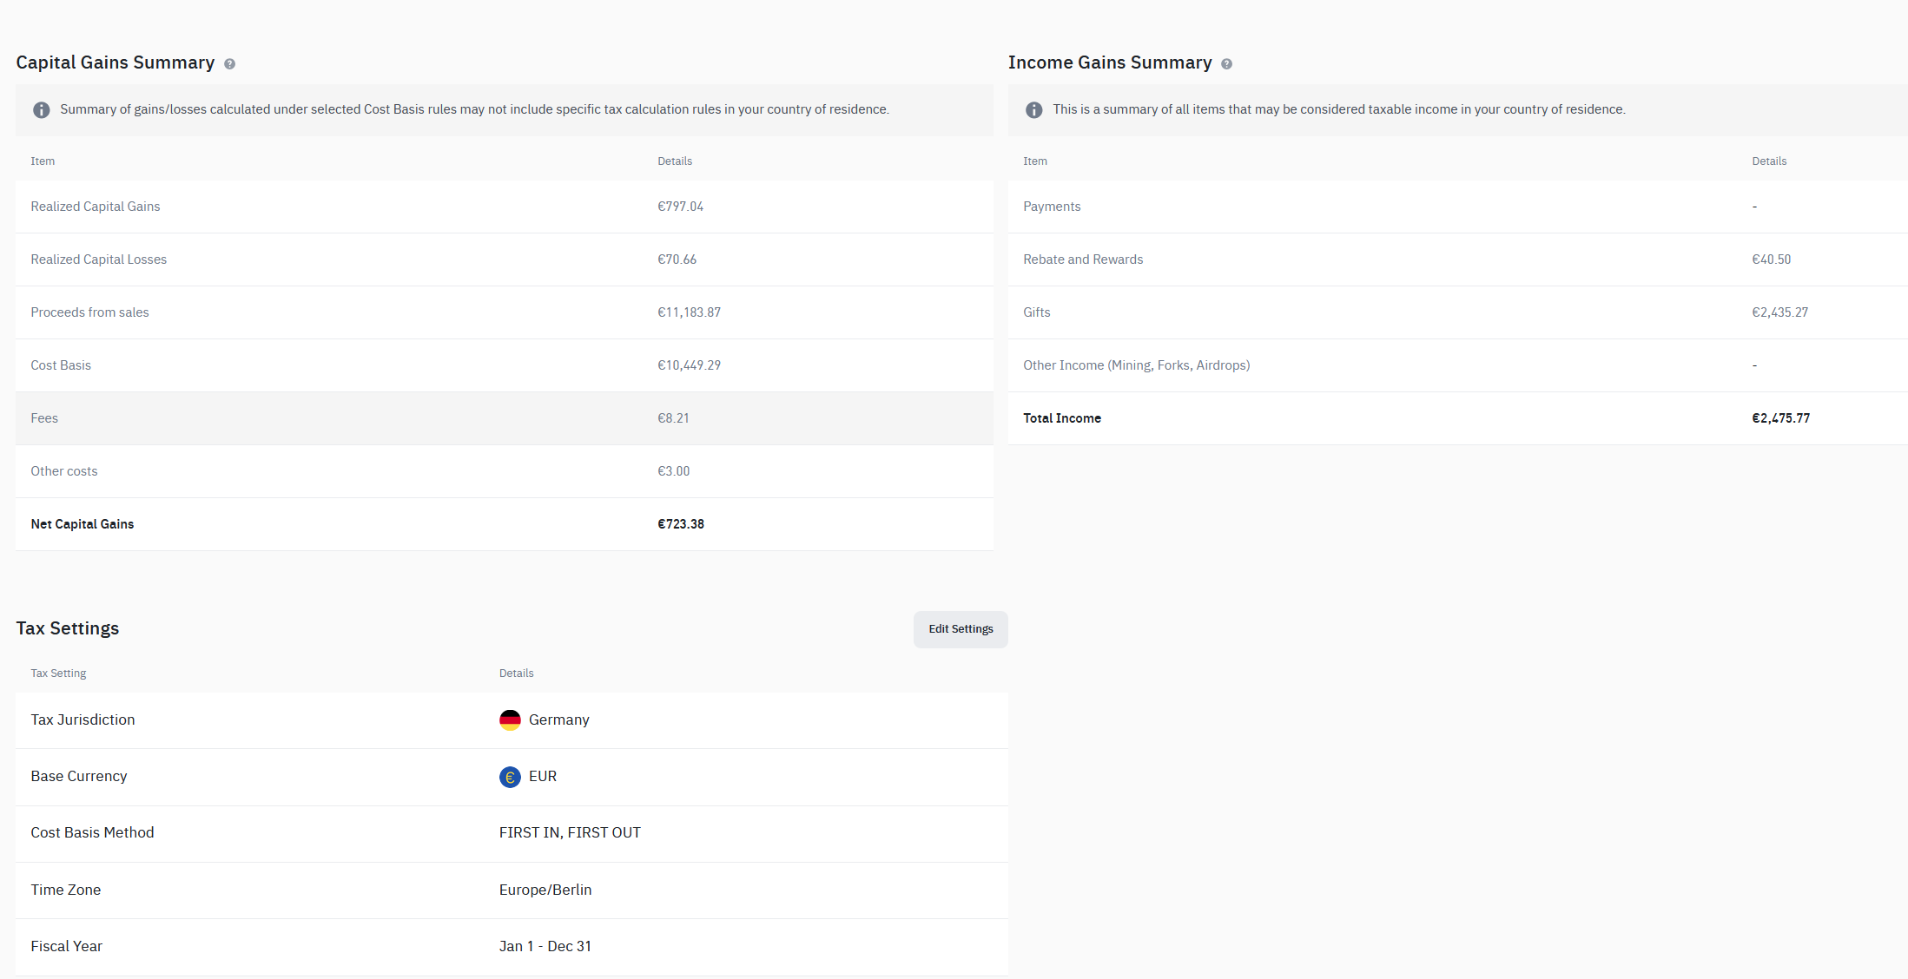The height and width of the screenshot is (979, 1908).
Task: Click the EUR euro currency icon
Action: 510,777
